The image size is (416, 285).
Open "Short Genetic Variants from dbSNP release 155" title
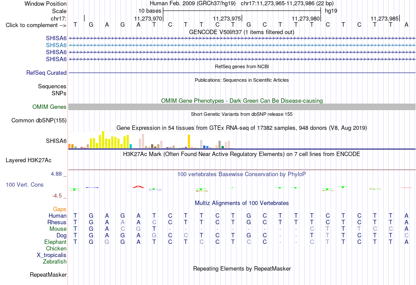pyautogui.click(x=242, y=114)
